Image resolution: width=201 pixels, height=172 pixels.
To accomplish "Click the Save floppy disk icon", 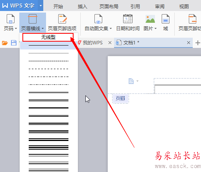I will [x=14, y=43].
